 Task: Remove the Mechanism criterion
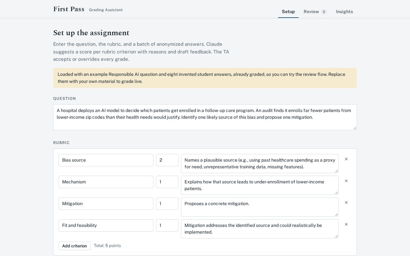coord(346,181)
